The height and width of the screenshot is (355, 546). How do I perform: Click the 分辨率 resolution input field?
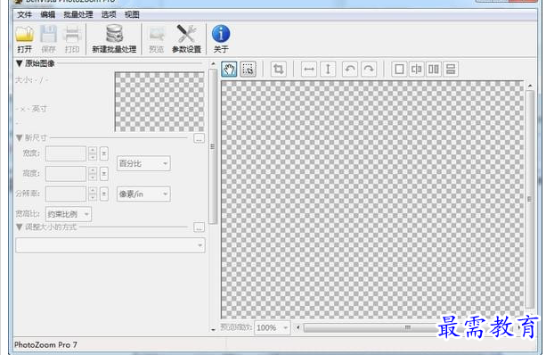(x=66, y=194)
